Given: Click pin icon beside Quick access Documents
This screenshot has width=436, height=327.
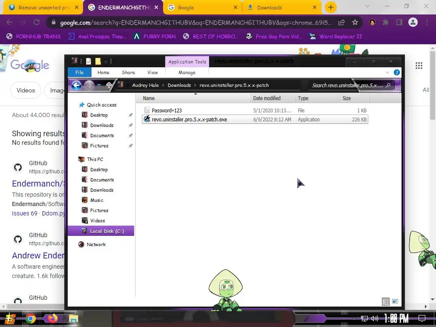Looking at the screenshot, I should point(130,135).
